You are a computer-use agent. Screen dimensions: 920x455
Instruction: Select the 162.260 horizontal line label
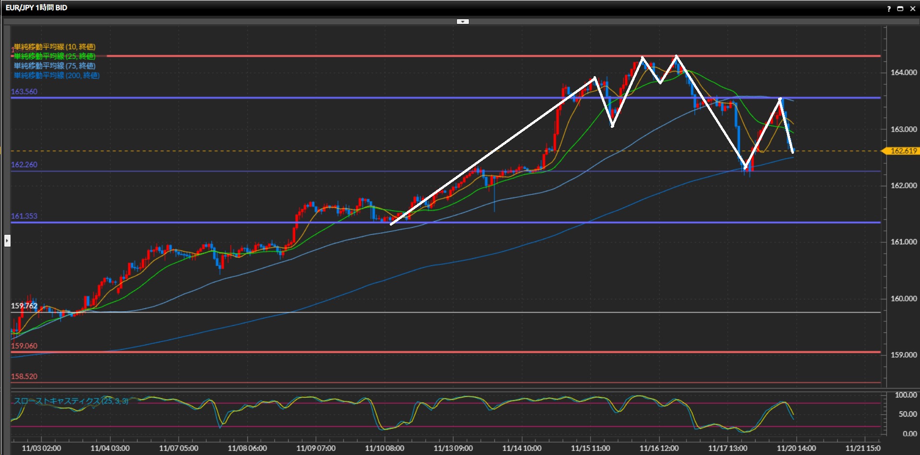coord(24,165)
